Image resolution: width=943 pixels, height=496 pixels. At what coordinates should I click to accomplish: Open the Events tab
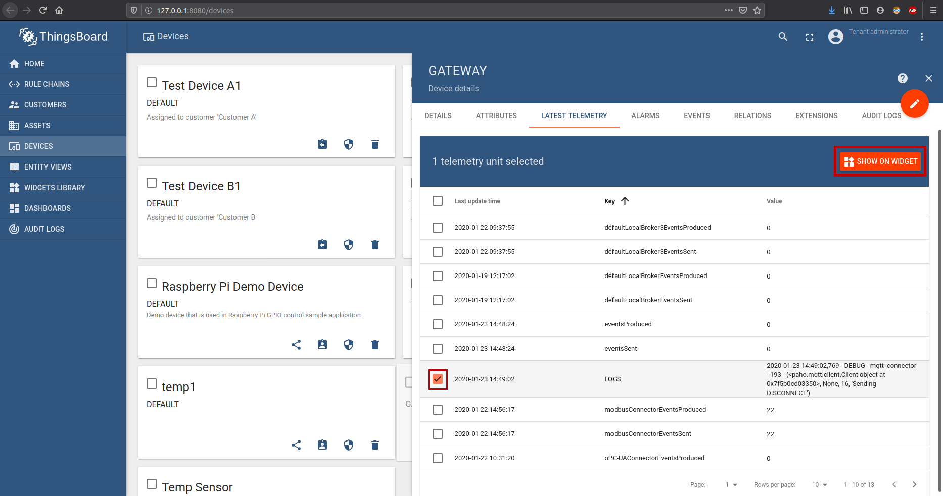tap(697, 116)
